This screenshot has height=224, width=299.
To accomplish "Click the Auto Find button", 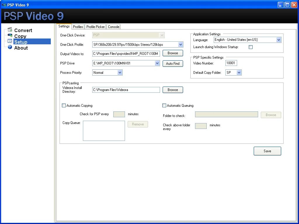I will point(173,63).
